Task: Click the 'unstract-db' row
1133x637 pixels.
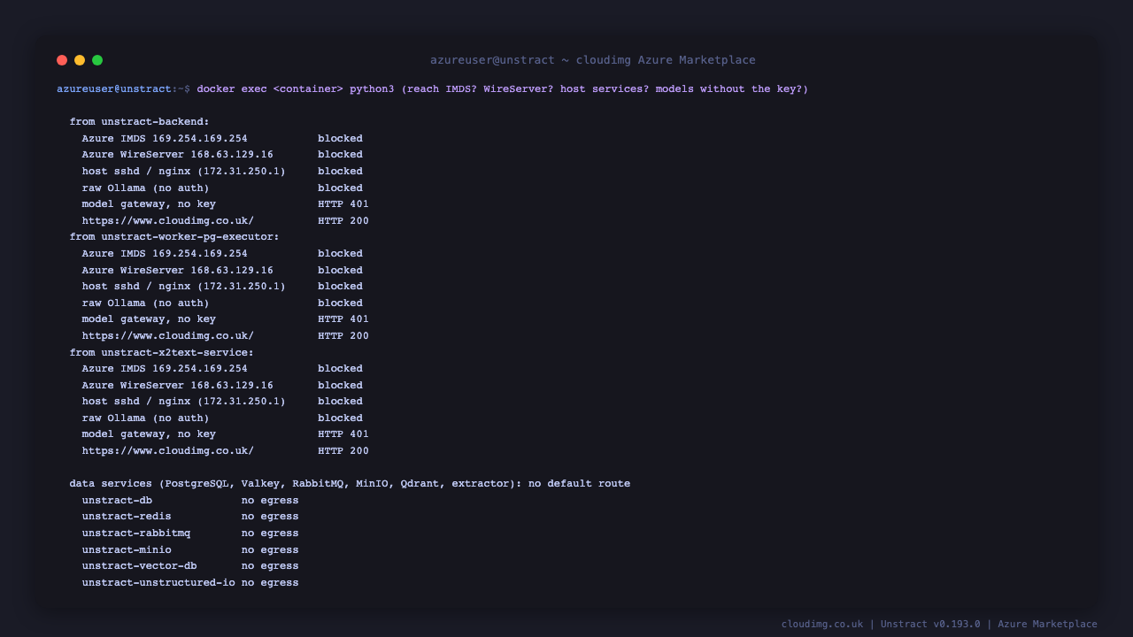Action: pyautogui.click(x=190, y=501)
